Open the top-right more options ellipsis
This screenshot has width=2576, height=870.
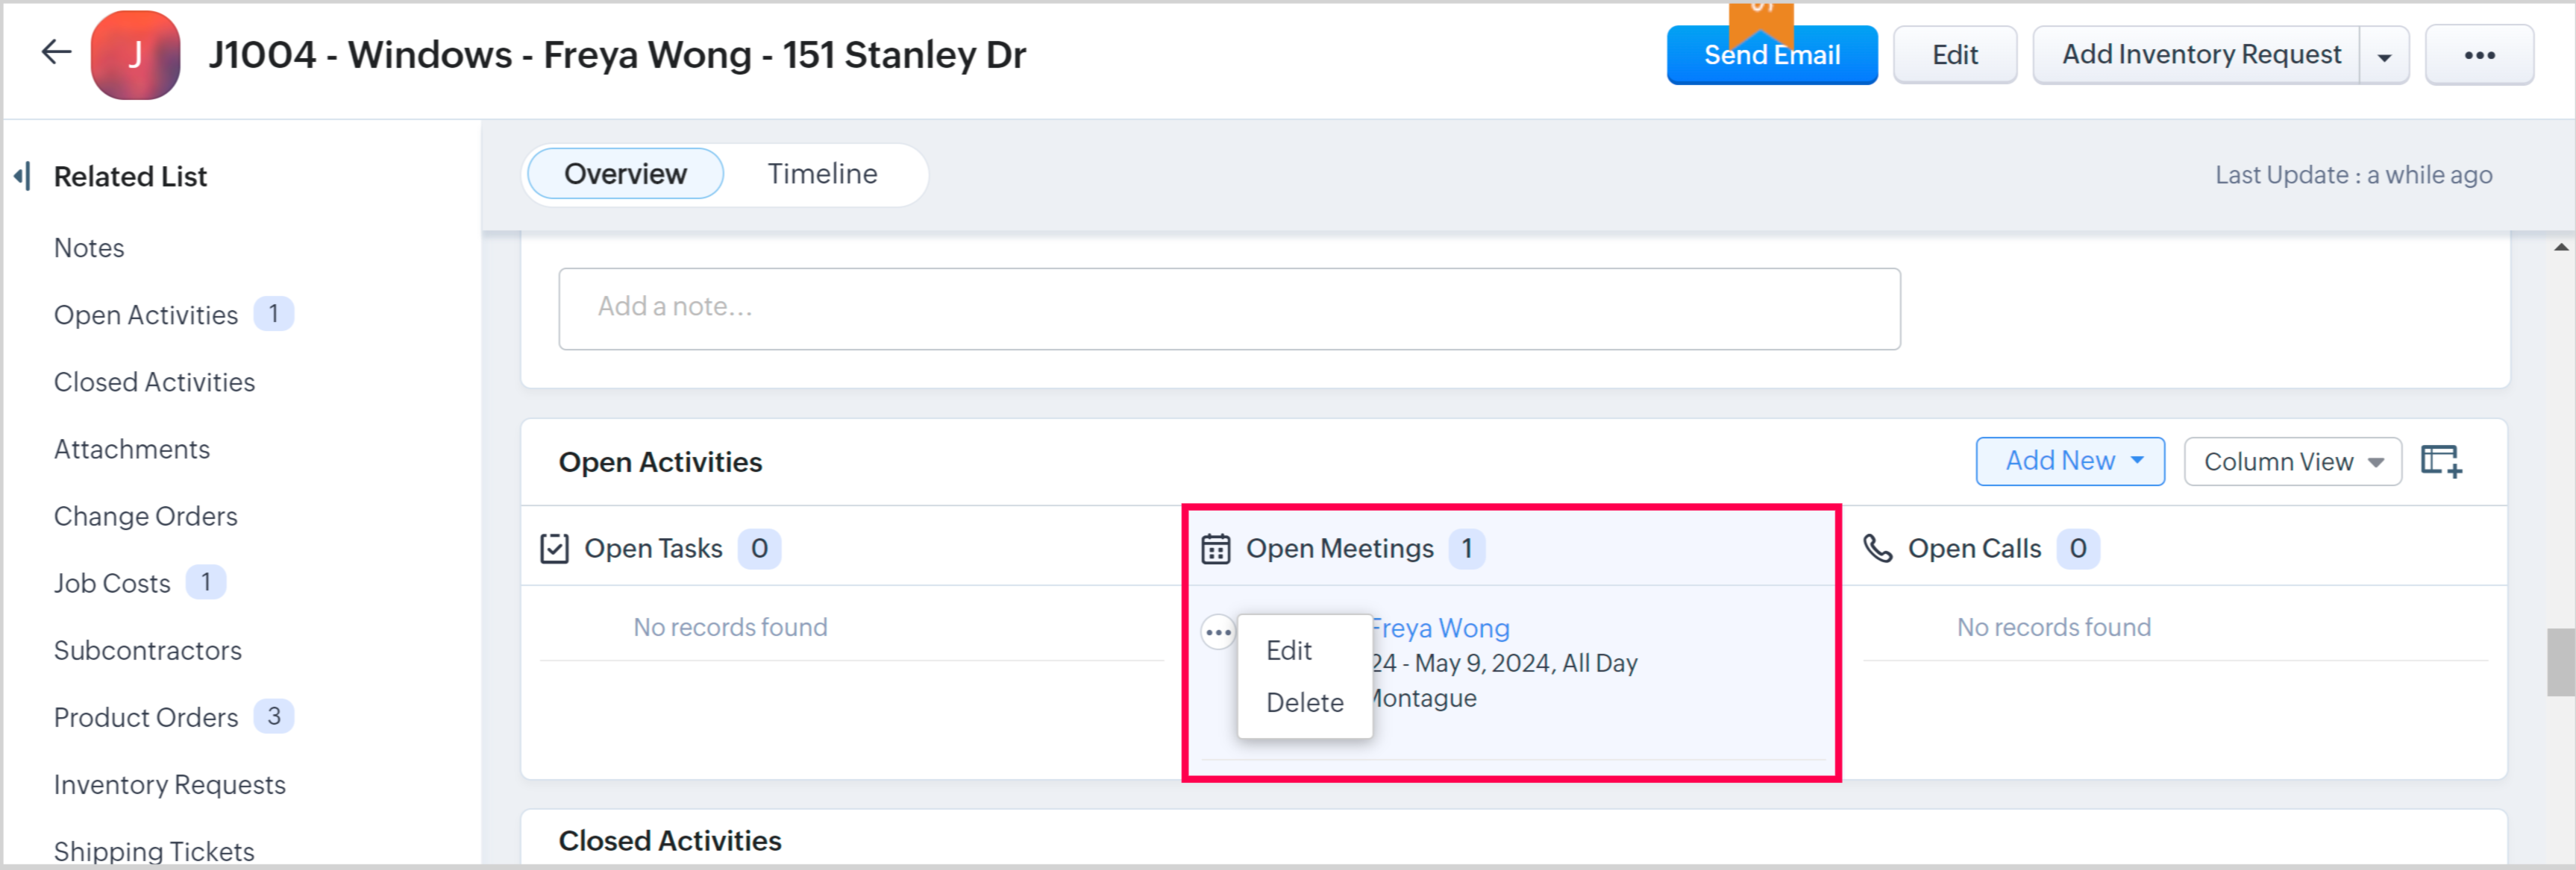(2478, 55)
